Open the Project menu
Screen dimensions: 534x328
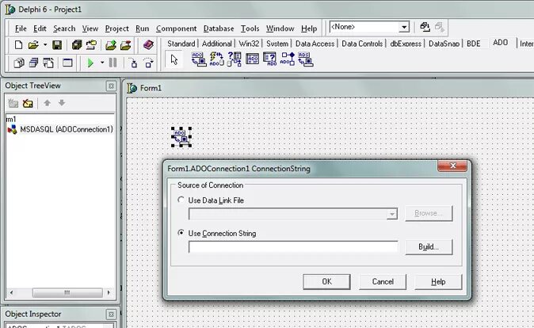coord(116,29)
